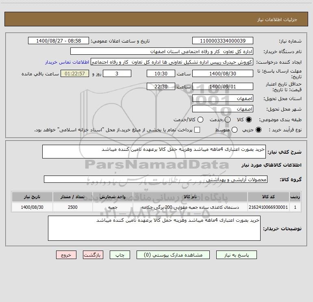Click the quantity cell 2500

pos(72,207)
